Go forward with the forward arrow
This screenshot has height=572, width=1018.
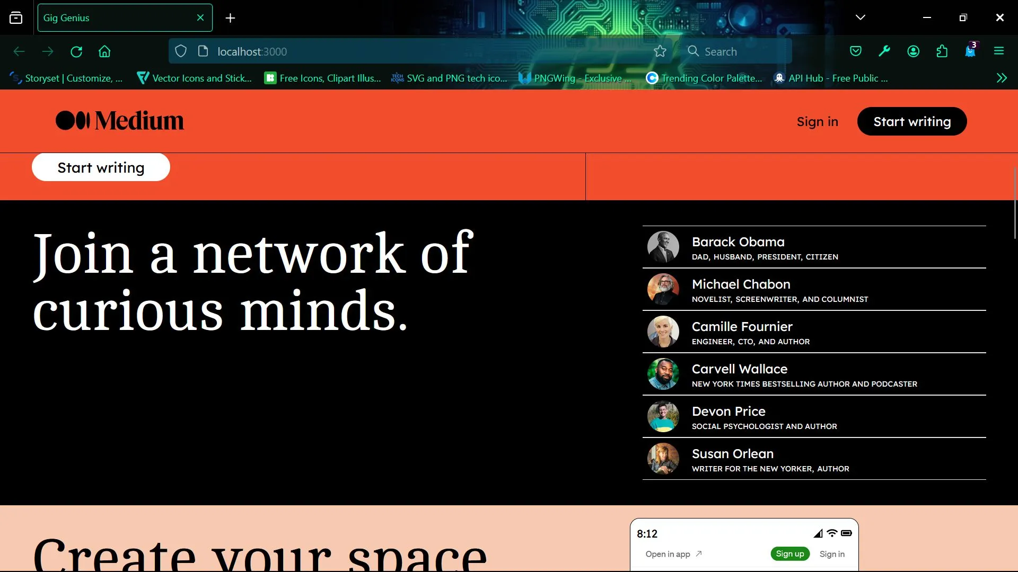48,51
